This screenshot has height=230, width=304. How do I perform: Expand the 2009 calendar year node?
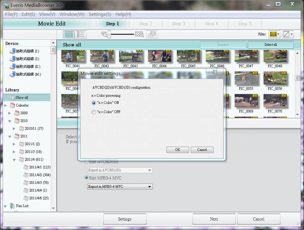(9, 113)
